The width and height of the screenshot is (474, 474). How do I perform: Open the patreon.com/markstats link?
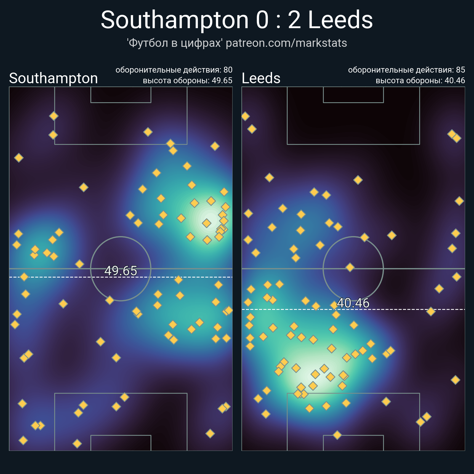(x=286, y=43)
